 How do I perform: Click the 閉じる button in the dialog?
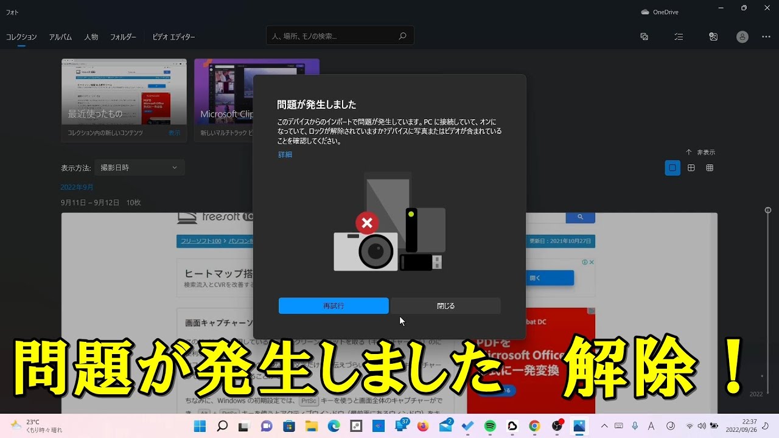[x=445, y=306]
